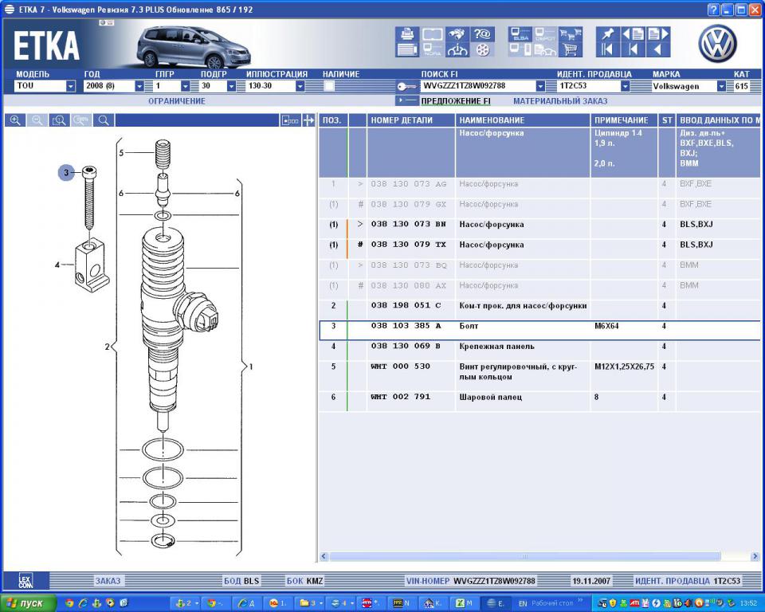Go to previous illustration page icon

[633, 34]
